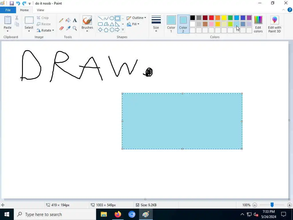Screen dimensions: 293x220
Task: Click the zoom slider thumb
Action: [x=272, y=205]
